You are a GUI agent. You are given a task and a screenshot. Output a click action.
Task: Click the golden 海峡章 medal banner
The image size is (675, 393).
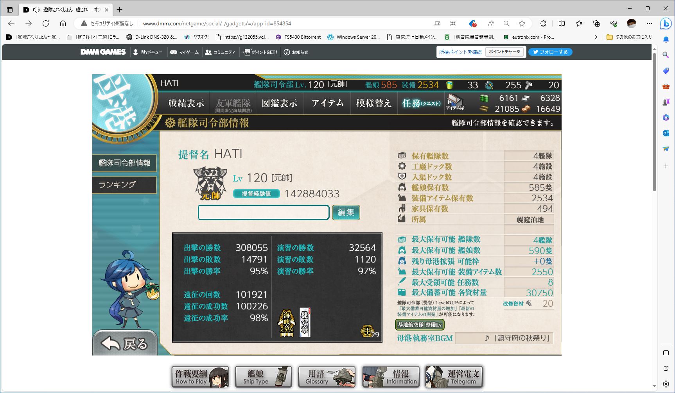(287, 323)
